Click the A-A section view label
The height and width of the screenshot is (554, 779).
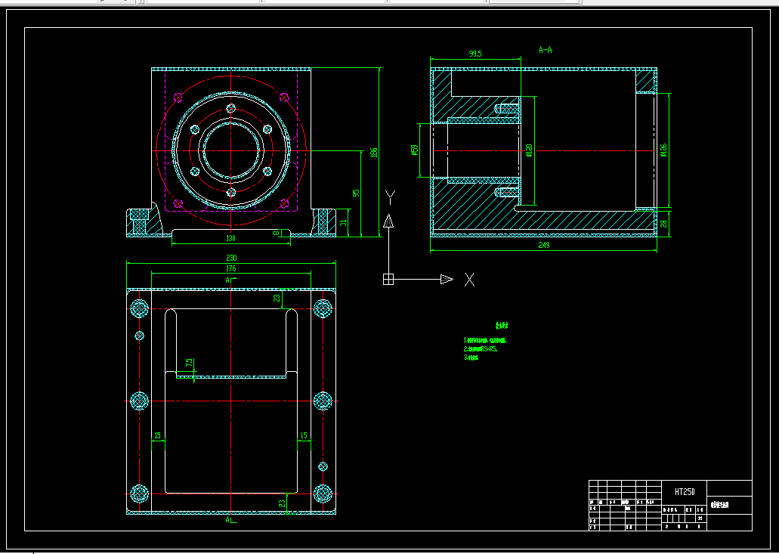coord(545,50)
